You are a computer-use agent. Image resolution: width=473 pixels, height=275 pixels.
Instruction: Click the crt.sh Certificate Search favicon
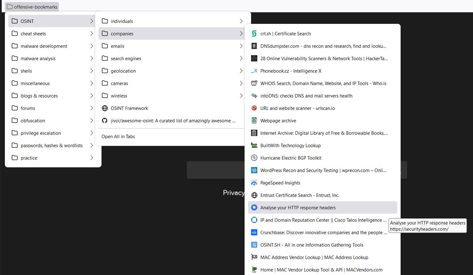click(254, 34)
